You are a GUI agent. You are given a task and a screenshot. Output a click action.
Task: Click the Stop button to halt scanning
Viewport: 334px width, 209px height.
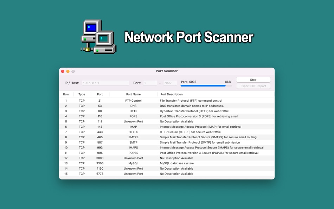click(253, 80)
